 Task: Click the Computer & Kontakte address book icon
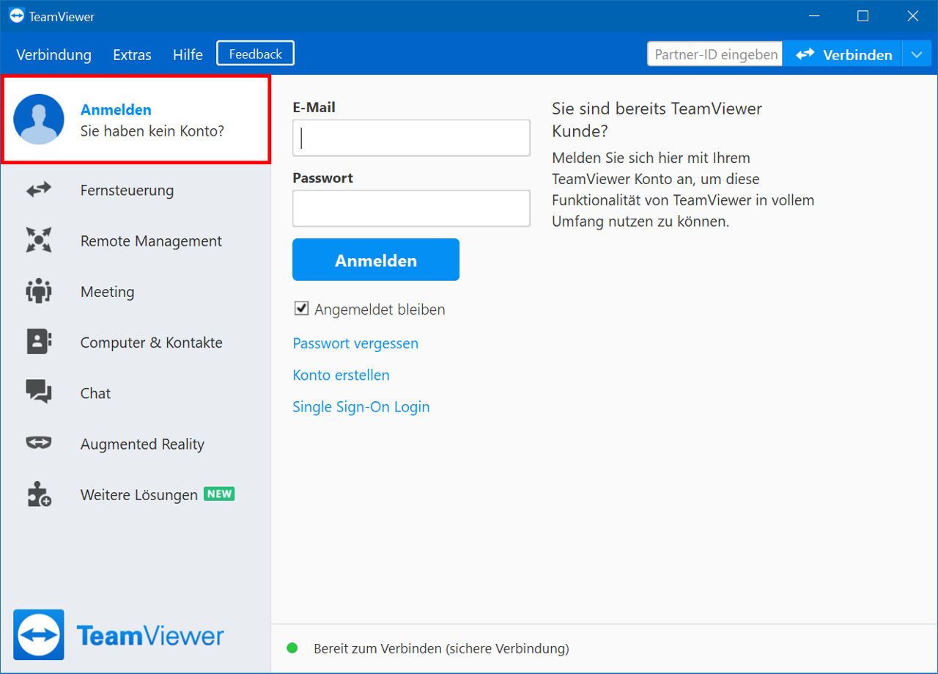(x=39, y=342)
